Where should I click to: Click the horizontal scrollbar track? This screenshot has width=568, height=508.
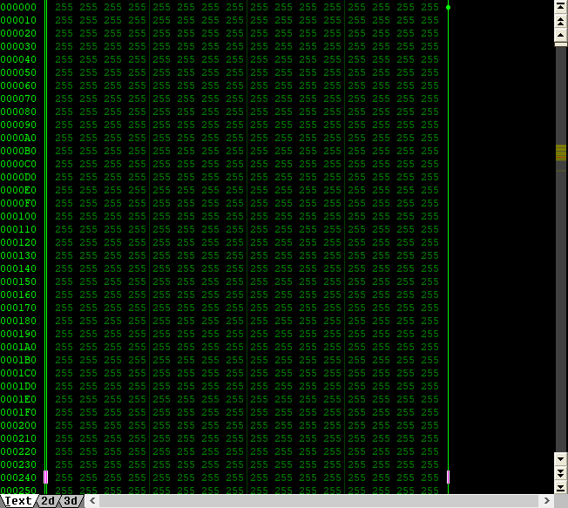pos(319,501)
